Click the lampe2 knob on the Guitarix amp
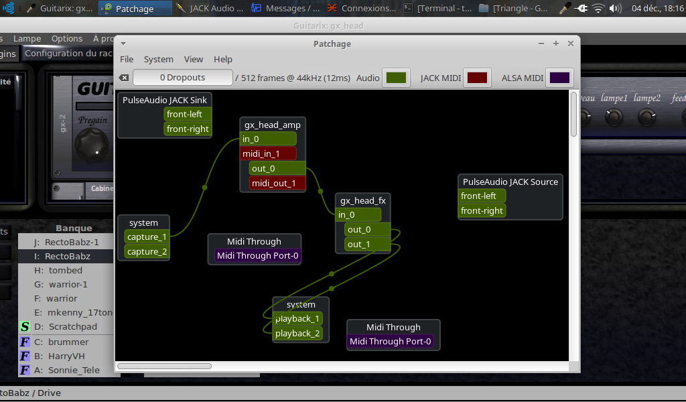The height and width of the screenshot is (402, 686). click(646, 117)
